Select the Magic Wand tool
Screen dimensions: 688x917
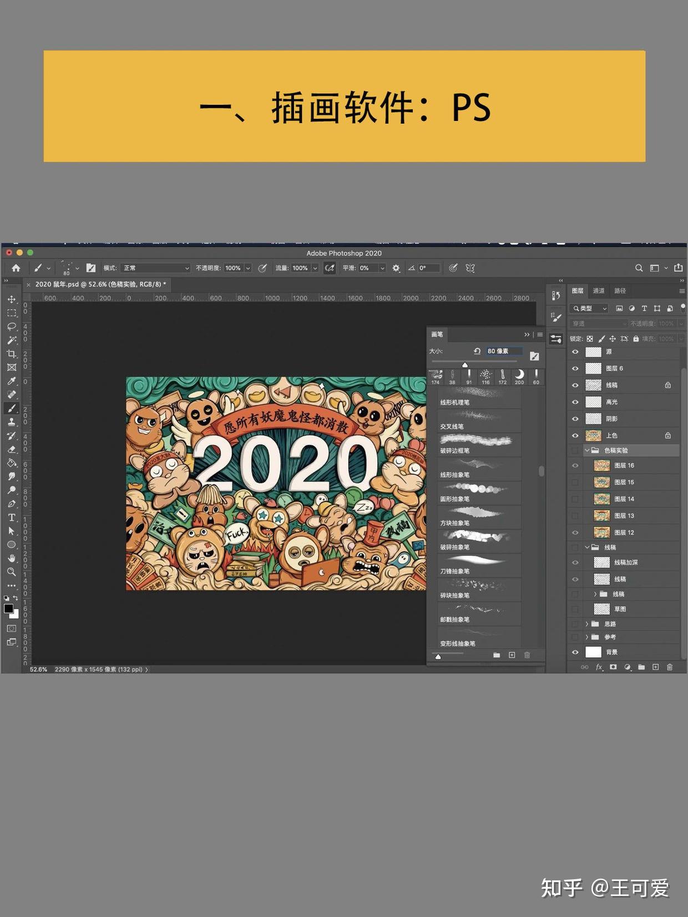(12, 340)
